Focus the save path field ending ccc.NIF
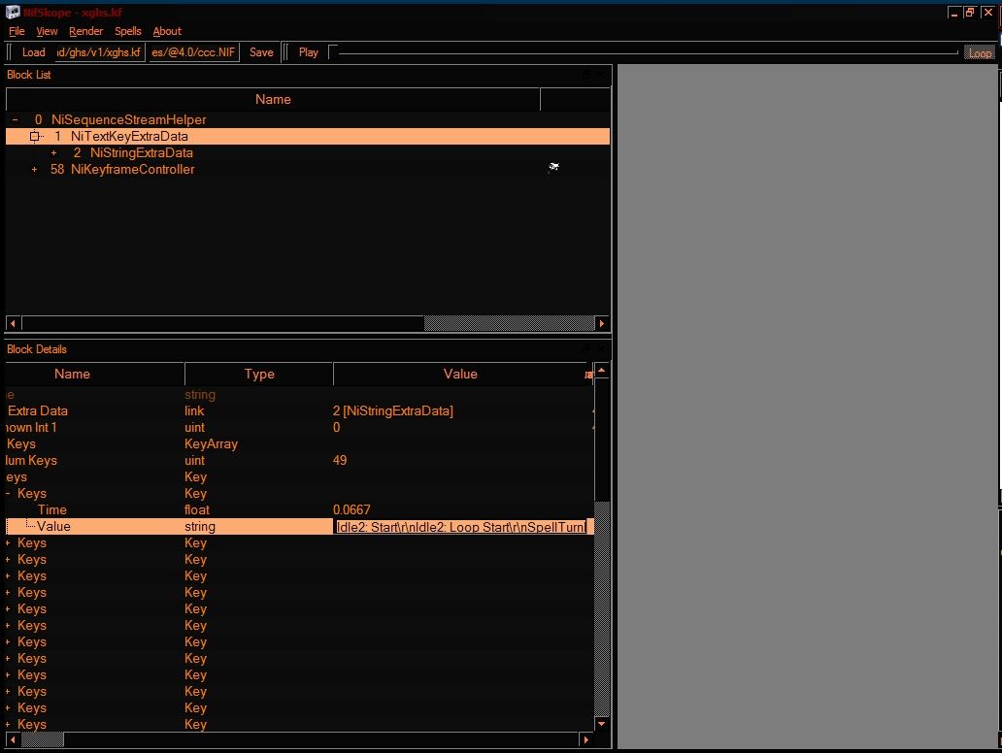Image resolution: width=1002 pixels, height=753 pixels. pos(193,52)
